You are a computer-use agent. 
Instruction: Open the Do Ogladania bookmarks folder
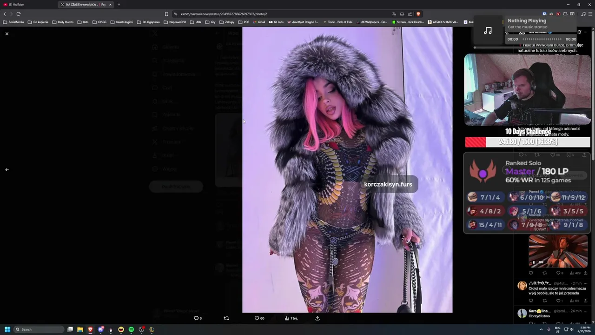coord(148,22)
